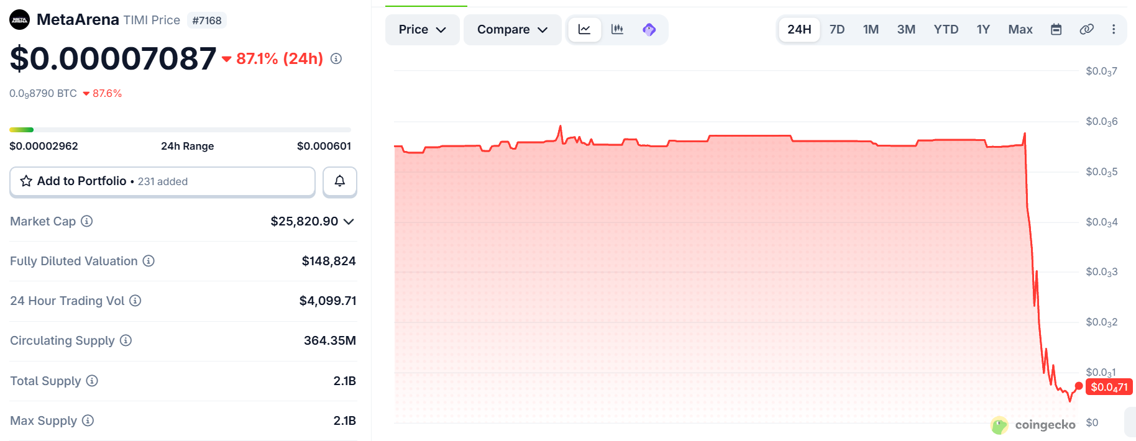The image size is (1136, 441).
Task: Open the 24h price change info icon
Action: 336,58
